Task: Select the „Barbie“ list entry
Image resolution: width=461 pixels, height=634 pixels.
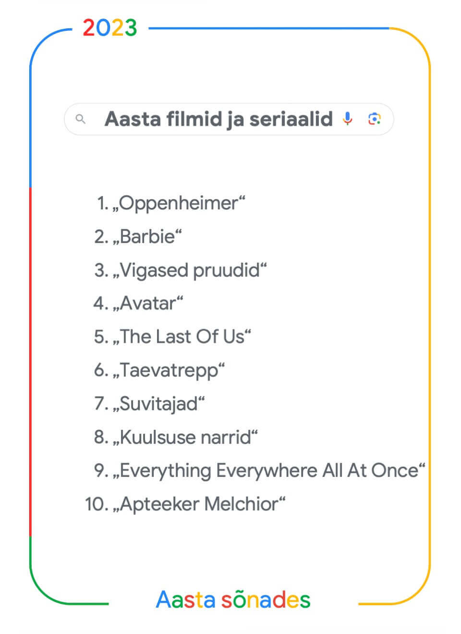Action: pos(147,236)
